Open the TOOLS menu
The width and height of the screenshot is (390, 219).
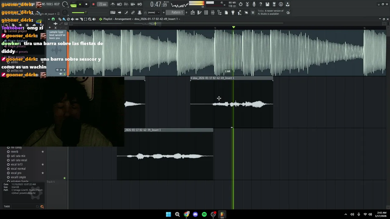(x=49, y=4)
